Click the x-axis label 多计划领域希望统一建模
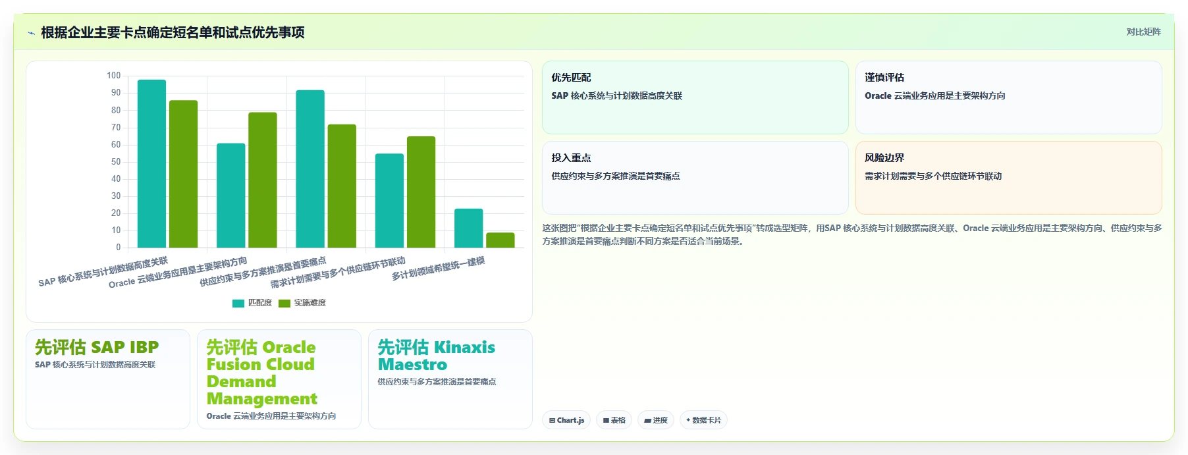Viewport: 1188px width, 455px height. tap(439, 268)
